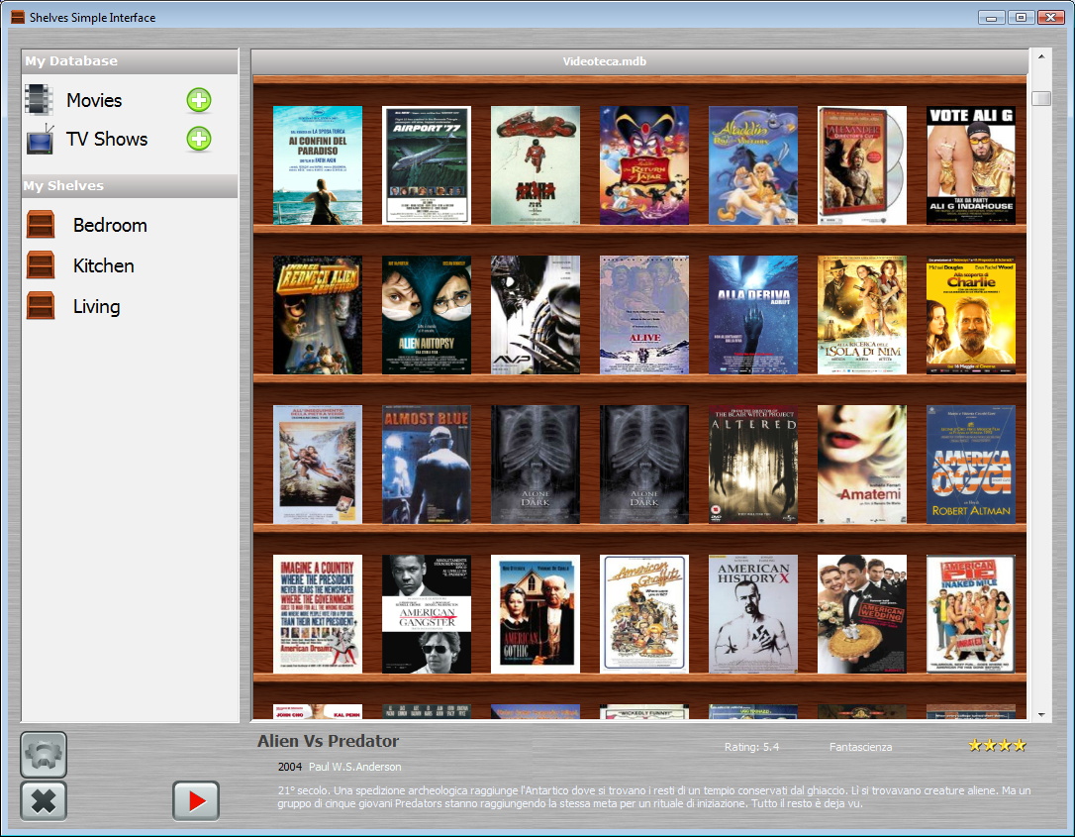
Task: Select the Living shelf
Action: 97,307
